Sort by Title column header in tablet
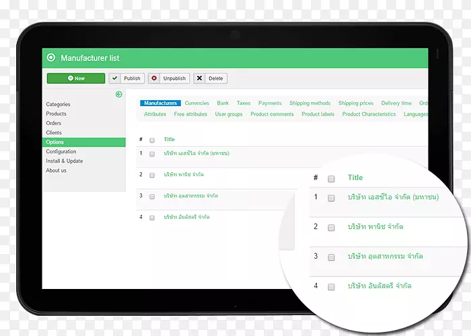471x336 pixels. (x=169, y=139)
